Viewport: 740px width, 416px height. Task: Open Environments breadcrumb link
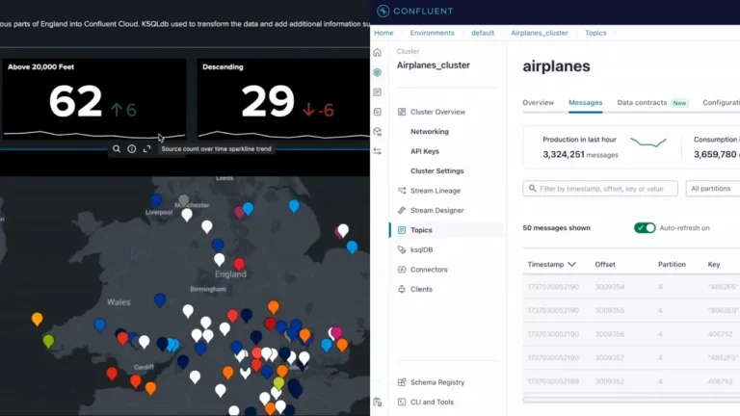[x=432, y=33]
